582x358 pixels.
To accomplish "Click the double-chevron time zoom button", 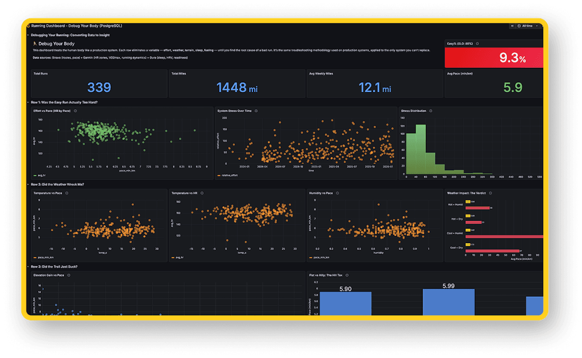I will (x=512, y=26).
